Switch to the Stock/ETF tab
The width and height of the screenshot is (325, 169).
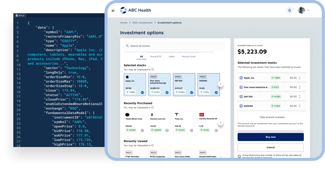click(x=156, y=57)
